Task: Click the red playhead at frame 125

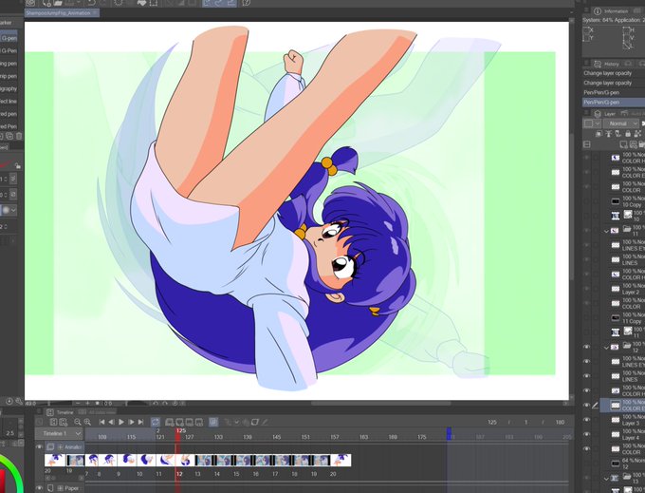Action: click(x=177, y=434)
